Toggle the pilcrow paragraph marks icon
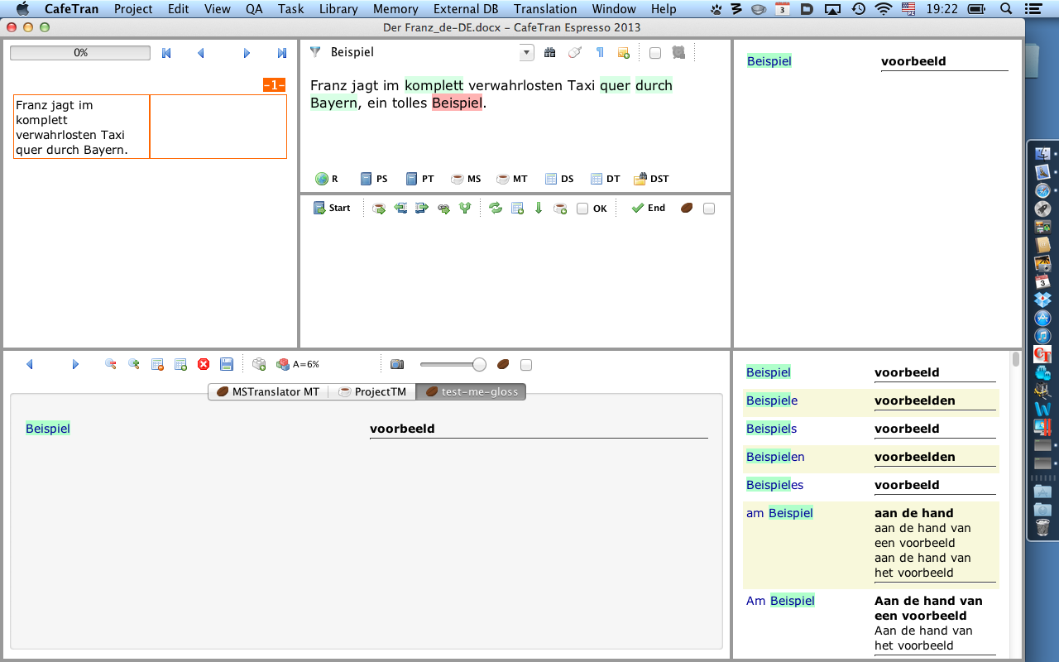The width and height of the screenshot is (1059, 662). (600, 53)
